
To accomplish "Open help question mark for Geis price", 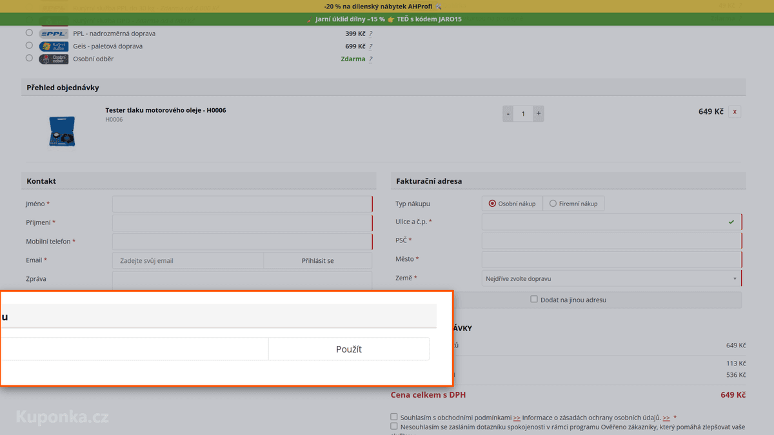I will point(370,46).
